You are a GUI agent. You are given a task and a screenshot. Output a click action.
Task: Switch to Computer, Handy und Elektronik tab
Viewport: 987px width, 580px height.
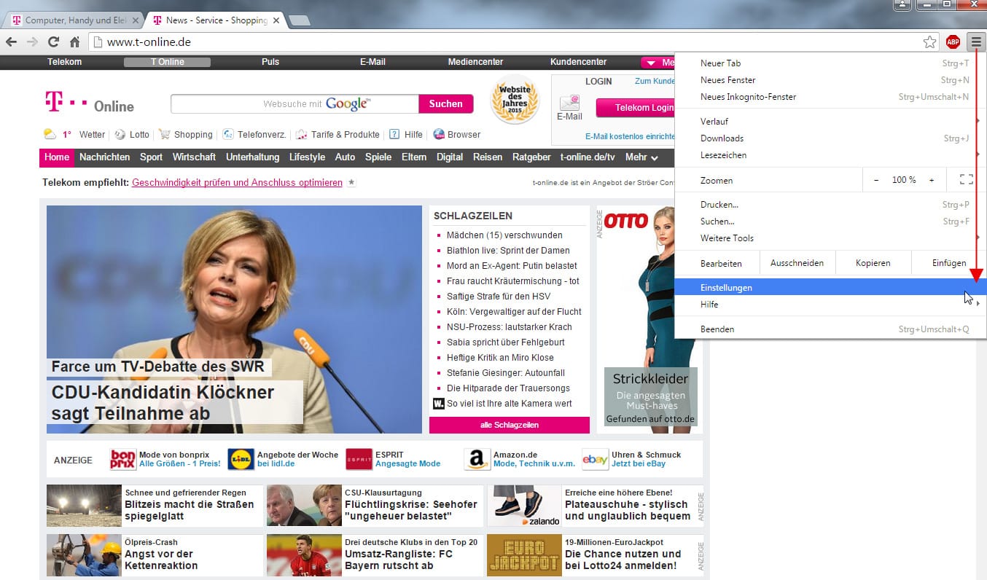[73, 20]
